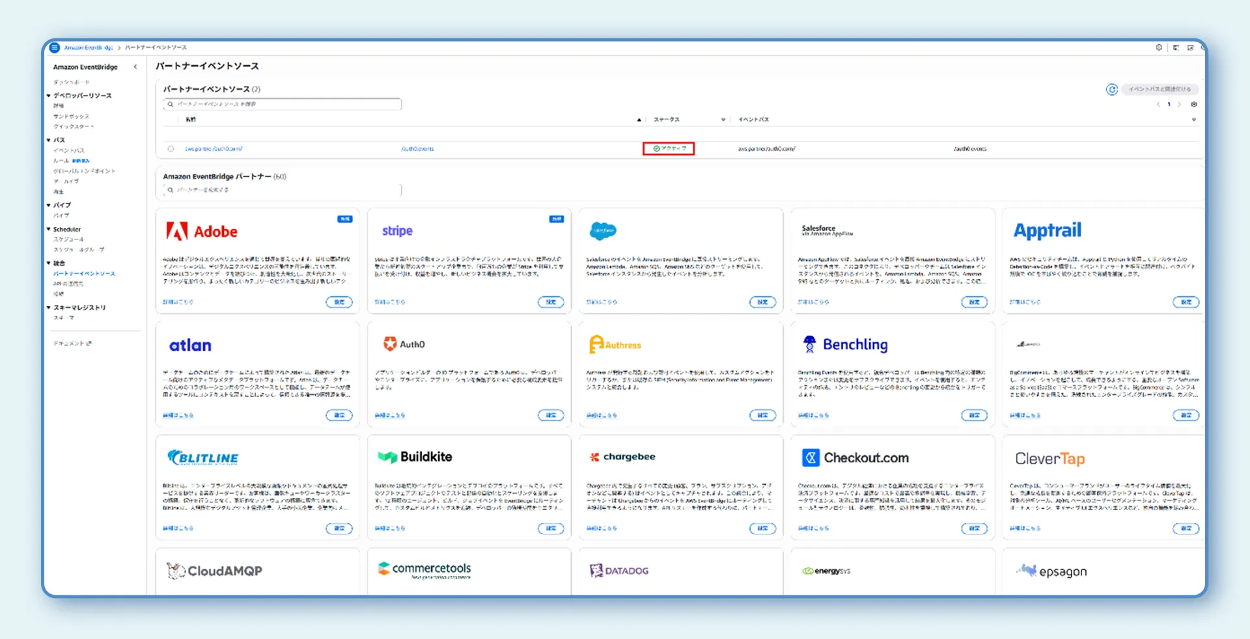Viewport: 1250px width, 639px height.
Task: Click the Salesforce cloud logo
Action: coord(603,230)
